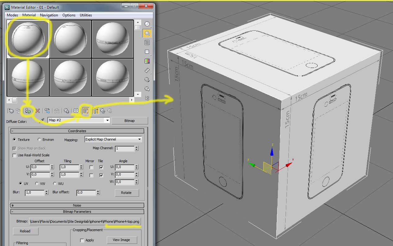Select the VW radio button
The image size is (393, 246).
pyautogui.click(x=37, y=184)
